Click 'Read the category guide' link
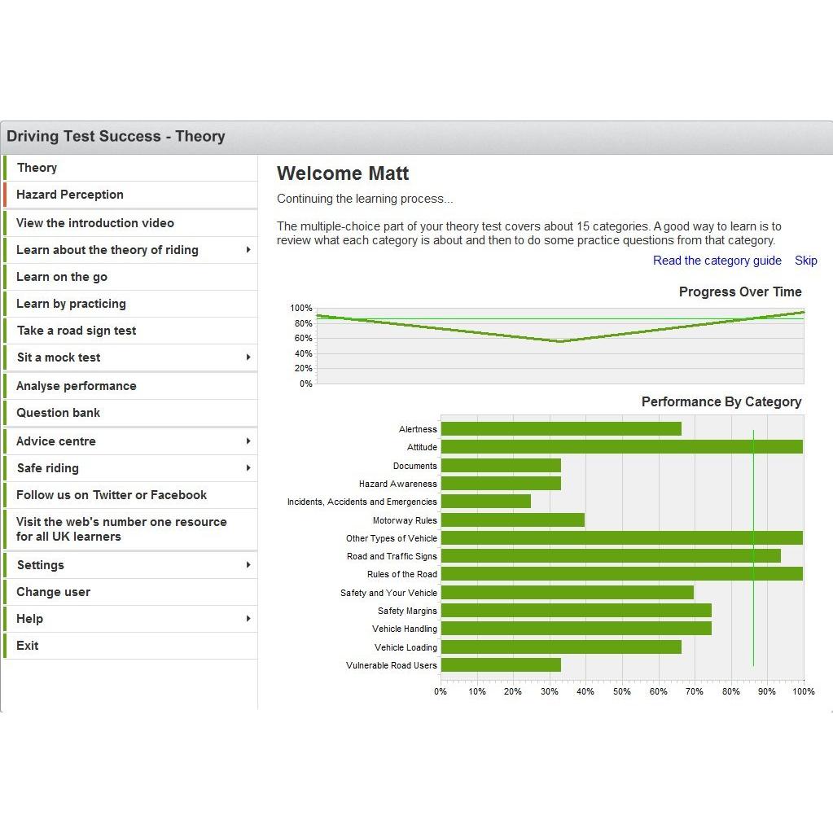Viewport: 833px width, 833px height. [717, 261]
